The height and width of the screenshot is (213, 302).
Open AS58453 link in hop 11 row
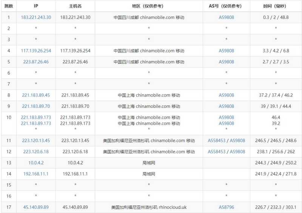click(216, 141)
